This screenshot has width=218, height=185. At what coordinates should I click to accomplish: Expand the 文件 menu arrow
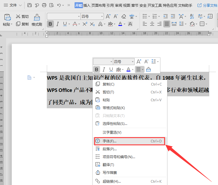(x=20, y=6)
